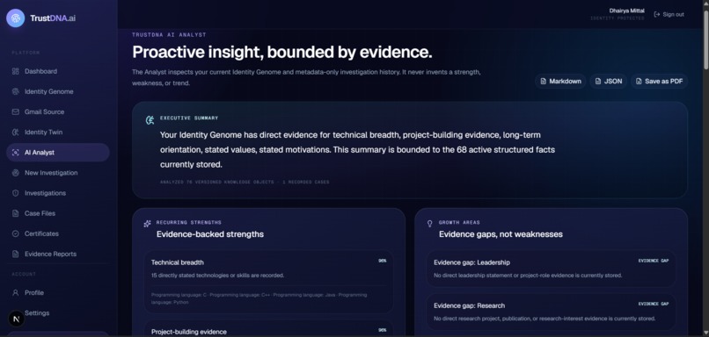Click the Technical breadth percentage value
The width and height of the screenshot is (709, 337).
point(383,261)
